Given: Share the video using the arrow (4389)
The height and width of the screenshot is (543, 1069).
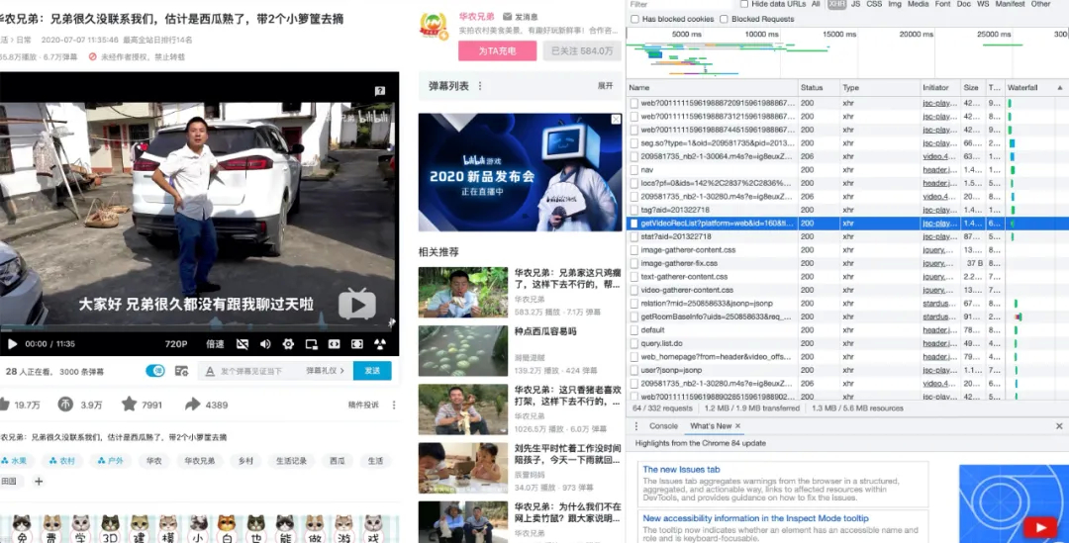Looking at the screenshot, I should (x=192, y=404).
